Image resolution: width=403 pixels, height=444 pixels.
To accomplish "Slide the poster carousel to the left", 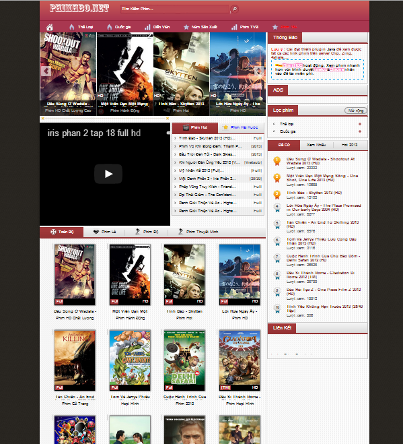I will click(46, 71).
